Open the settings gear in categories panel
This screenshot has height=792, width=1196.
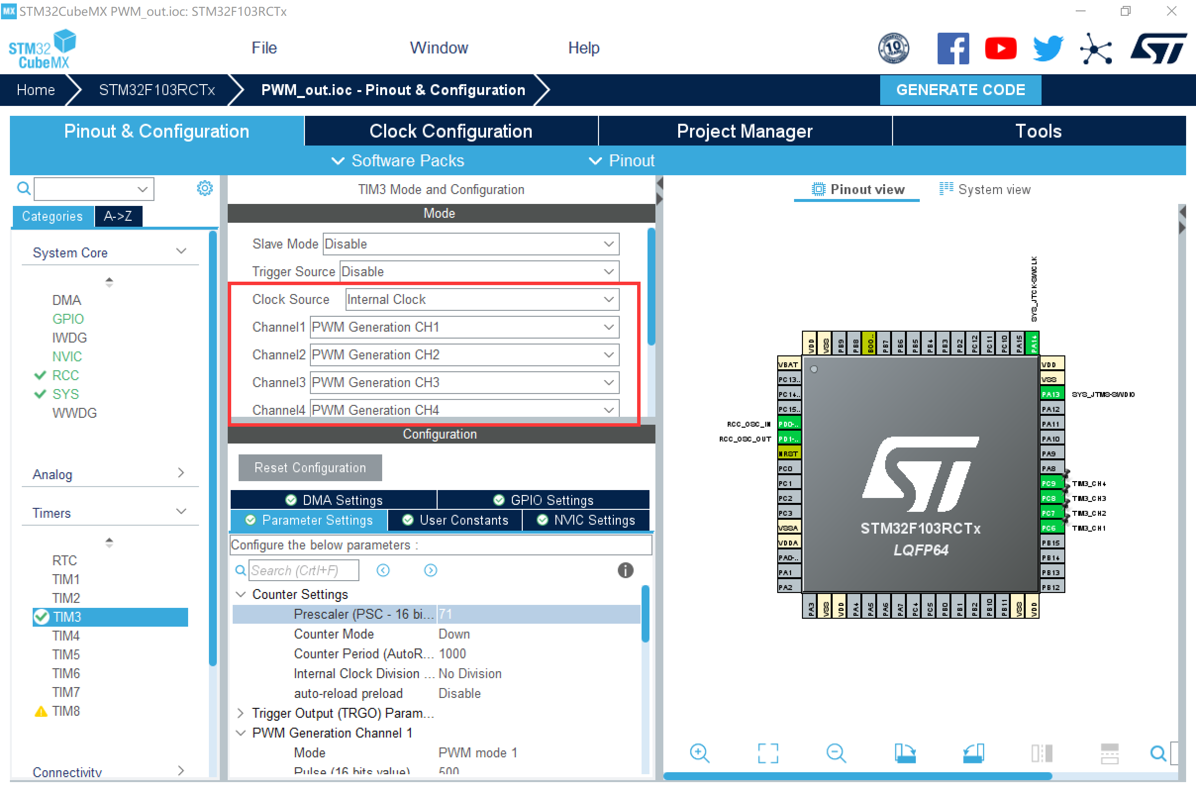204,189
